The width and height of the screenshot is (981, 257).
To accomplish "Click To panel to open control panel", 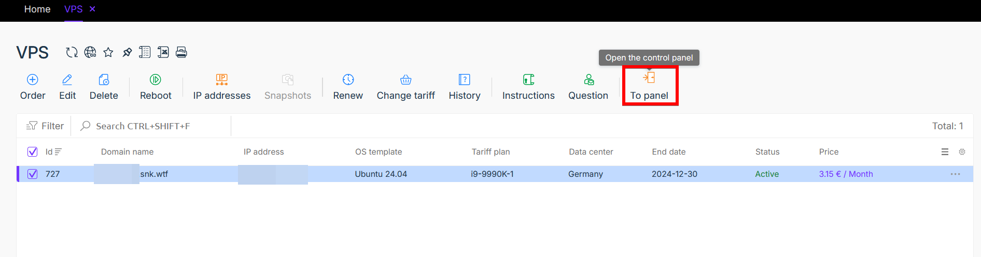I will [x=649, y=87].
